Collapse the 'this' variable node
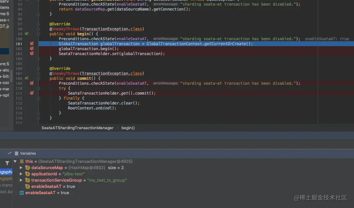The width and height of the screenshot is (354, 208). [x=15, y=161]
